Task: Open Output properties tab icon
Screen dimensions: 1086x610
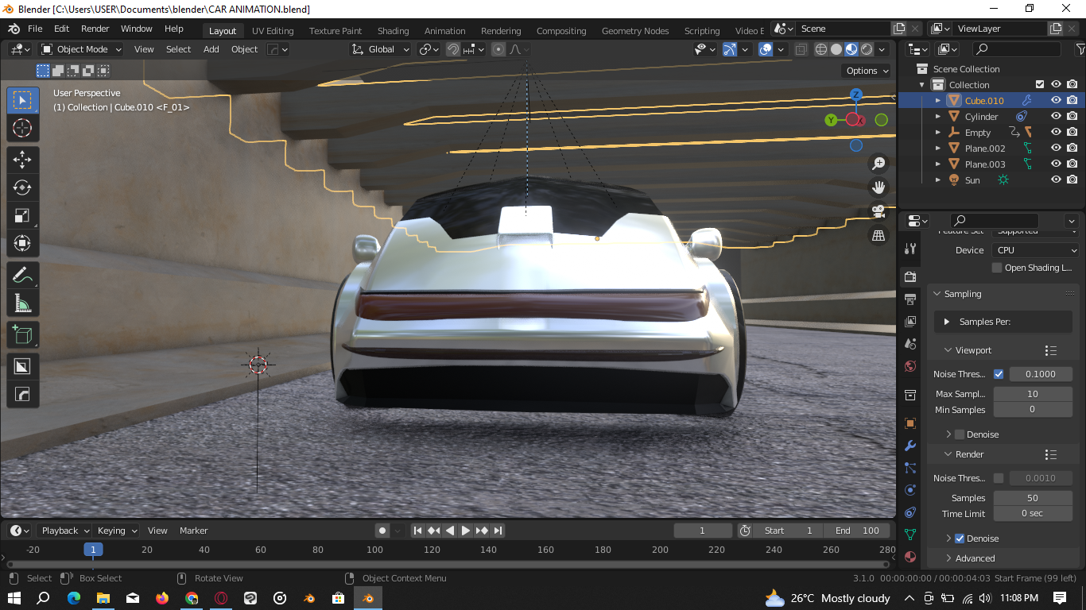Action: pyautogui.click(x=910, y=299)
